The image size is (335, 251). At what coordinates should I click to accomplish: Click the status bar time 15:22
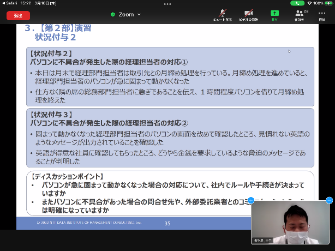[26, 3]
